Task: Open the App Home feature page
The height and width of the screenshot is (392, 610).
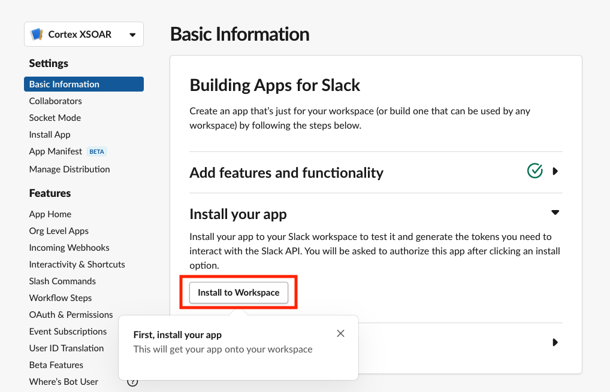Action: (50, 214)
